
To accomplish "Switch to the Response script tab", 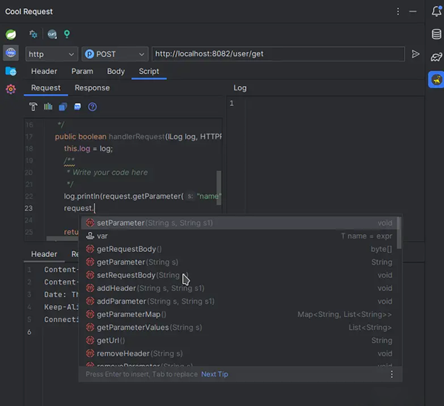I will pyautogui.click(x=92, y=88).
